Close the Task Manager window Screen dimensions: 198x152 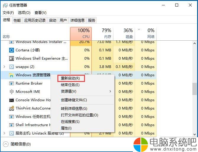(190, 5)
